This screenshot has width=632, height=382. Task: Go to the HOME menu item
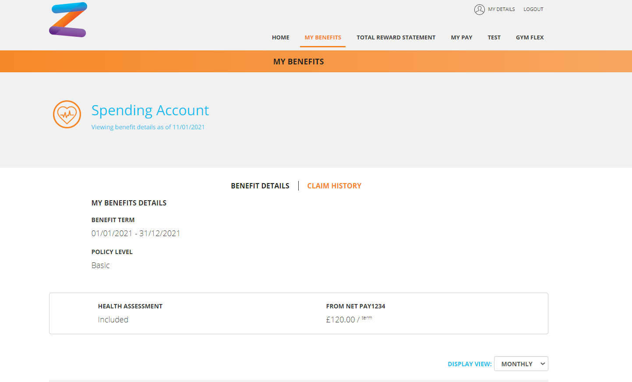(280, 37)
